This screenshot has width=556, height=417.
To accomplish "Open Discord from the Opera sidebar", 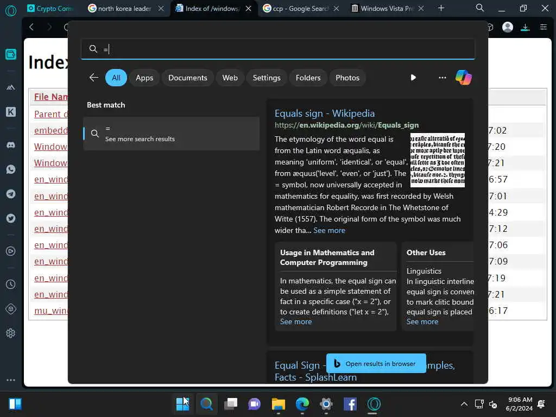I will point(11,146).
